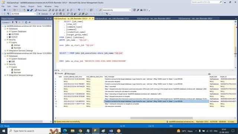Screen dimensions: 238x134
Task: Click the Object Explorer horizontal scrollbar
Action: pyautogui.click(x=23, y=122)
